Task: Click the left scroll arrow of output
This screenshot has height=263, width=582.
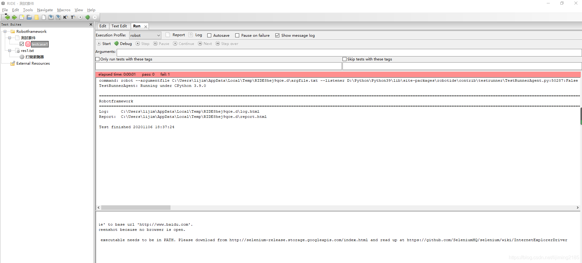Action: [x=98, y=208]
